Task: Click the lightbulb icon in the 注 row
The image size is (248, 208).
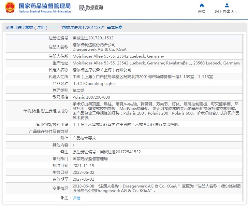Action: (x=62, y=198)
